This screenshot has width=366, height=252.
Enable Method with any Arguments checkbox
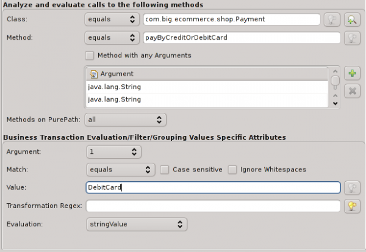90,56
